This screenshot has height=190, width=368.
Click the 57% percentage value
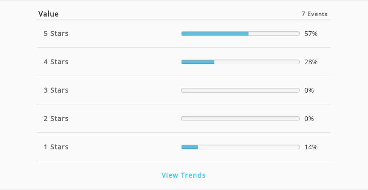[x=311, y=34]
